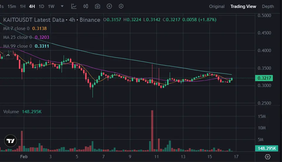Screen dimensions: 282x162
Task: Click the add (plus circle) icon
Action: 109,6
